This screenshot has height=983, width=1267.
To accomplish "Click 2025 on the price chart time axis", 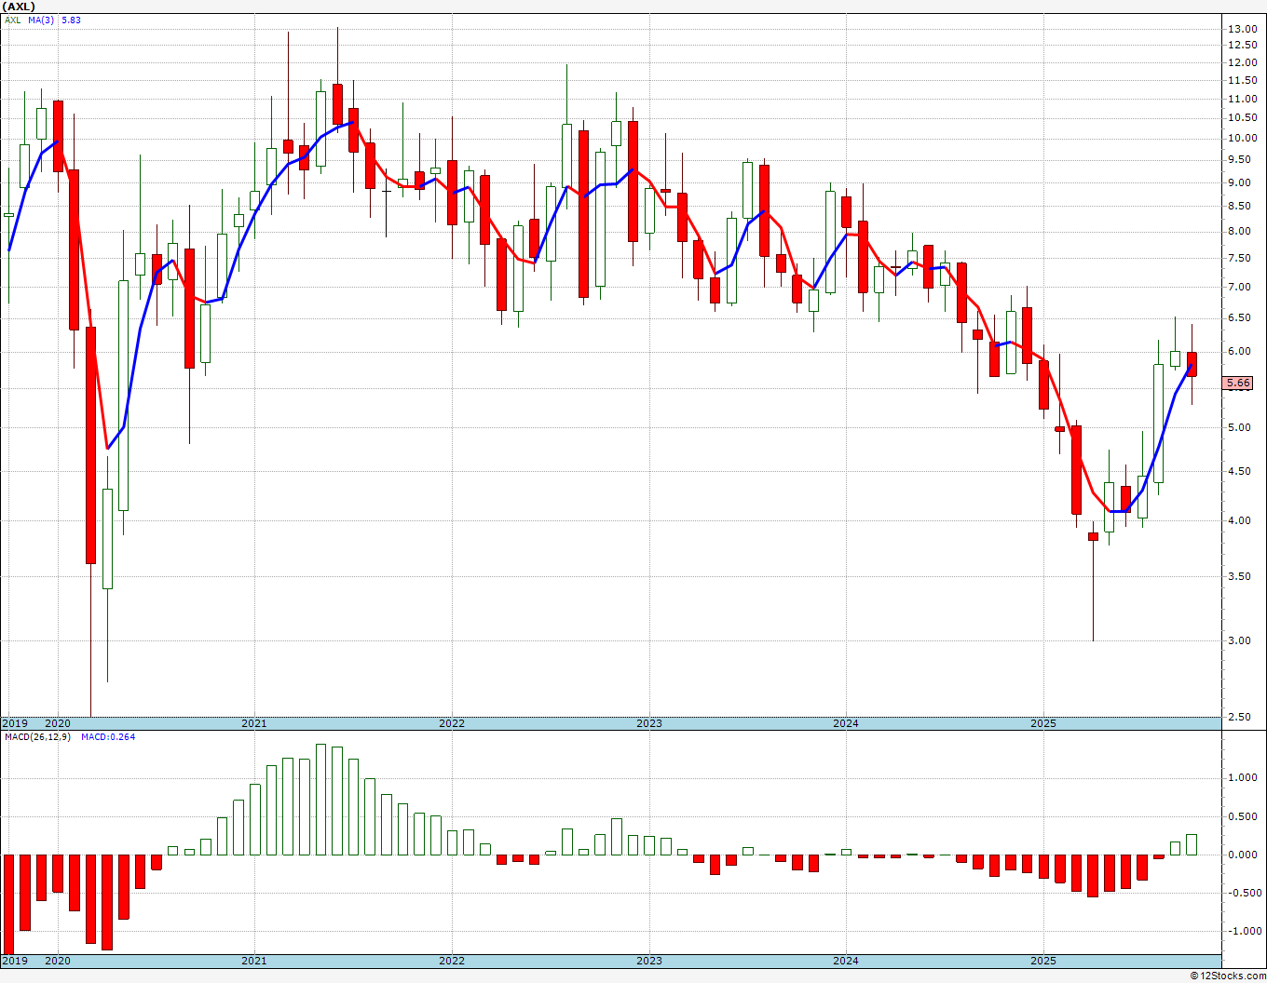I will click(x=1043, y=723).
